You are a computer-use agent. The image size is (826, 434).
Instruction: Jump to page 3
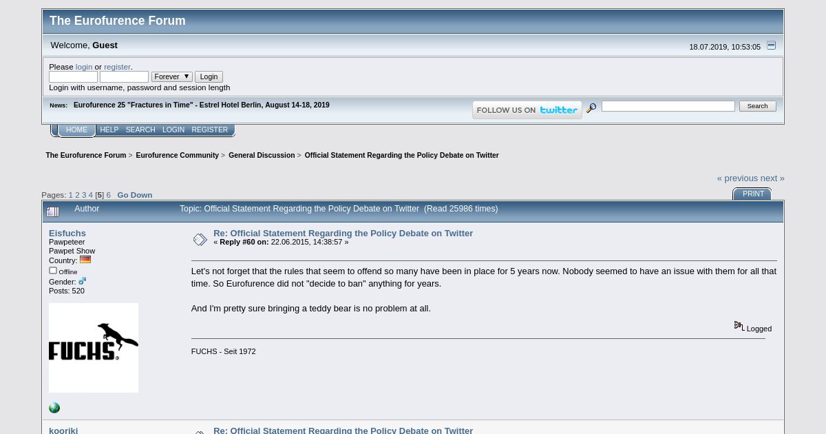click(x=84, y=195)
